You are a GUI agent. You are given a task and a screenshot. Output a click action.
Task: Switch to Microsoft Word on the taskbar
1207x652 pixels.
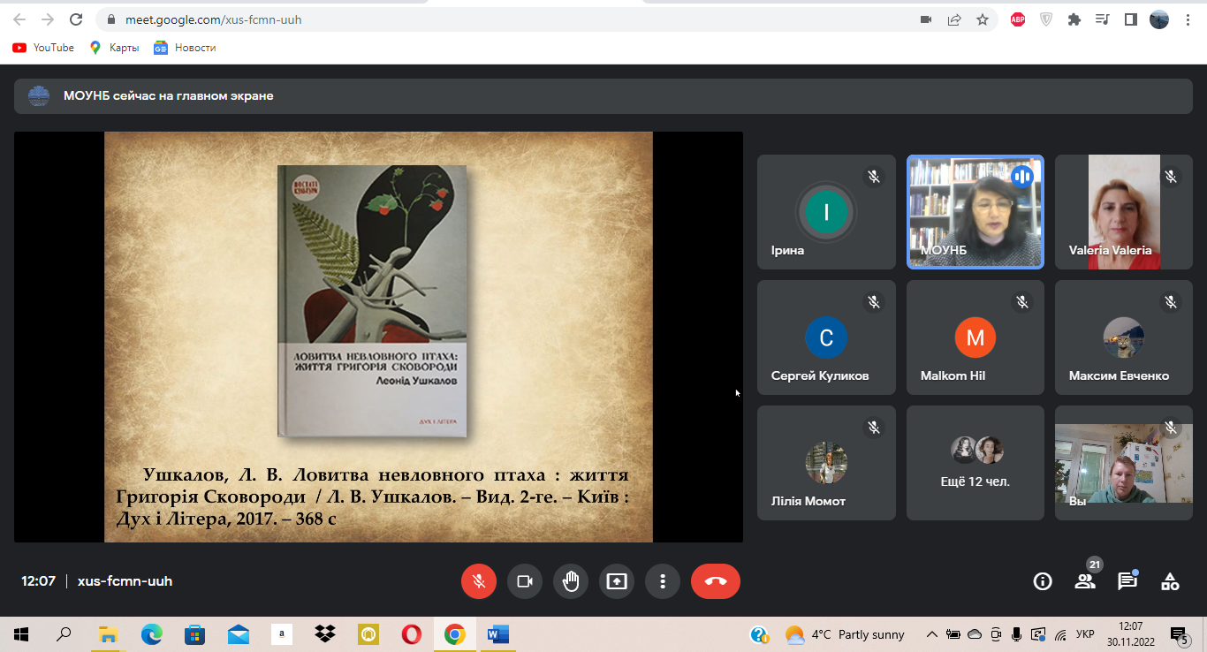coord(497,634)
